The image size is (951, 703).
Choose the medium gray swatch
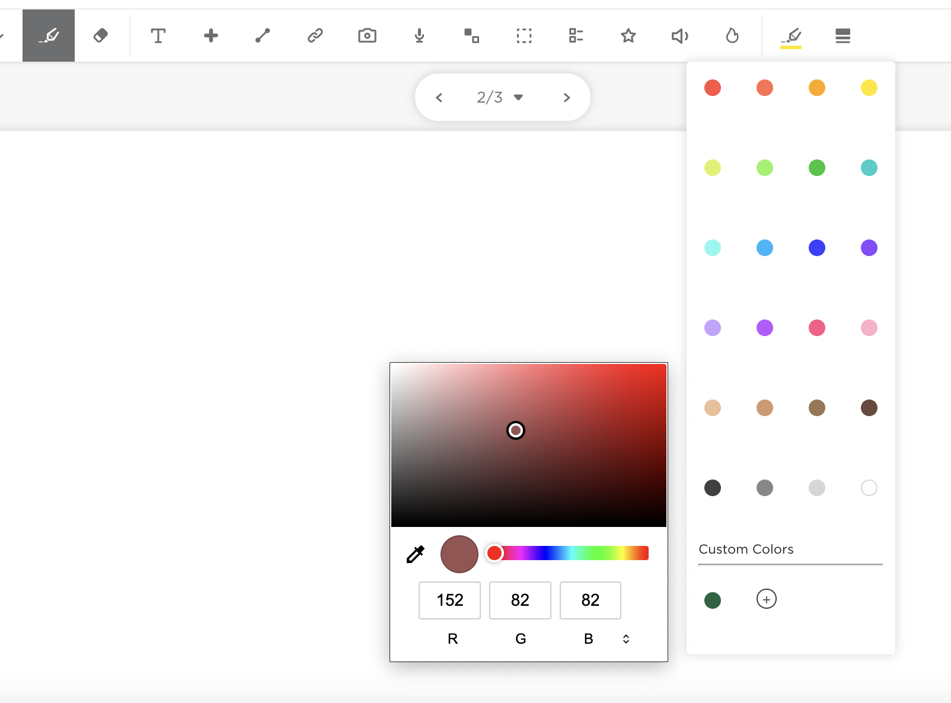[x=765, y=488]
